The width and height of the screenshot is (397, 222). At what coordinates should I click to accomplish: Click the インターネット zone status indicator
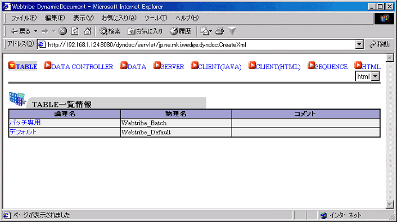pos(341,215)
